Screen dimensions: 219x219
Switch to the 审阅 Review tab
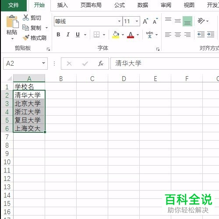(166, 5)
